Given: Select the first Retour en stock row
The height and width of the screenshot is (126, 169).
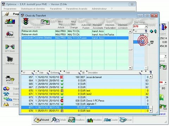Looking at the screenshot, I should point(75,31).
